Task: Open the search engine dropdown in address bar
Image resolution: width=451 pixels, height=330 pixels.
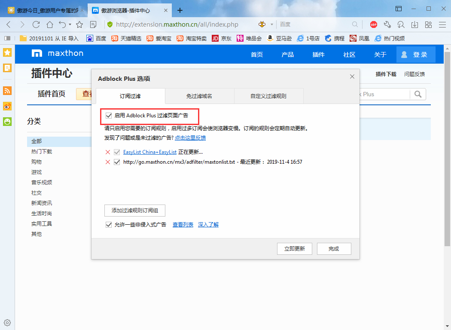Action: tap(271, 24)
